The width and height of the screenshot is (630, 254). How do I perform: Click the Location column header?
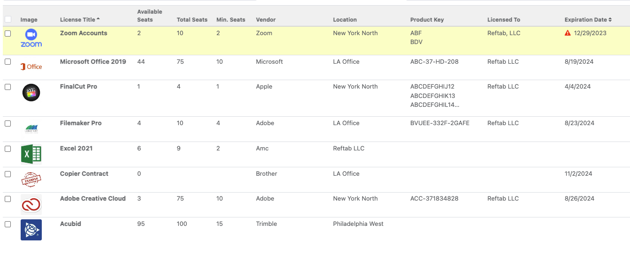point(345,20)
